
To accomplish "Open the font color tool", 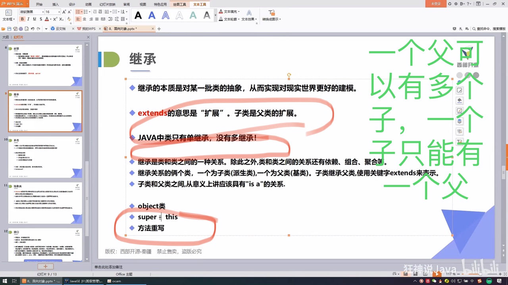I will 47,19.
